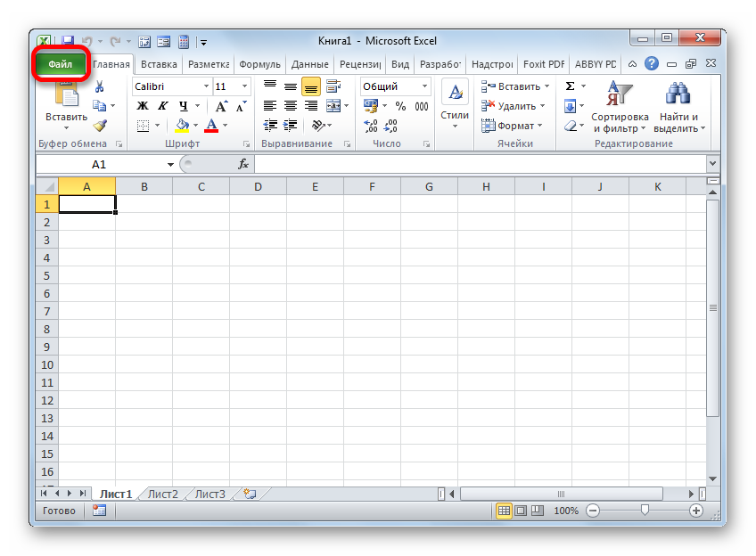Toggle italic formatting (К)
This screenshot has width=756, height=556.
coord(162,106)
